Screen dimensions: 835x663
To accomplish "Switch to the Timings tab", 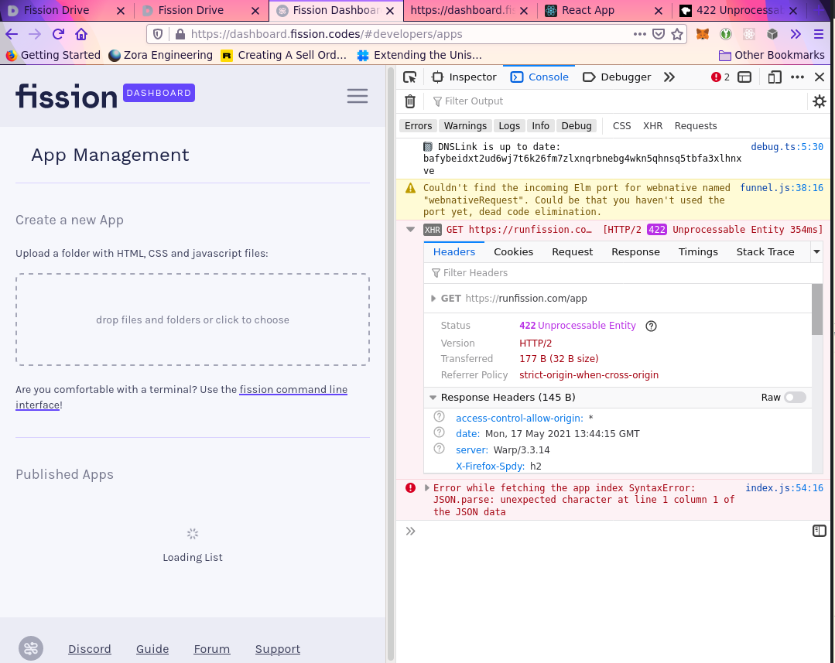I will (697, 252).
